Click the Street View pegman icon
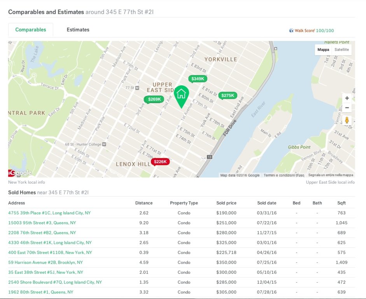This screenshot has width=366, height=299. pos(347,120)
